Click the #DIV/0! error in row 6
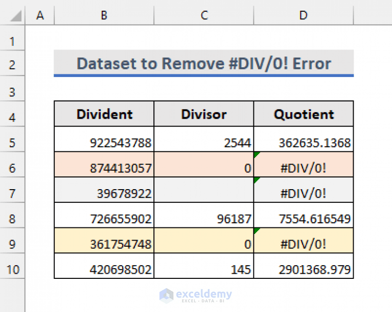 pos(304,165)
